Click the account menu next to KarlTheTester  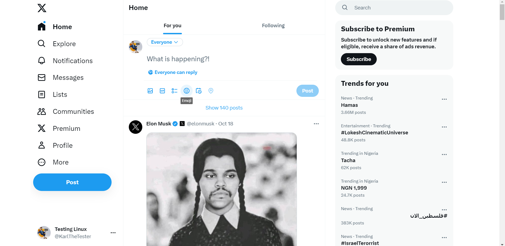tap(113, 233)
